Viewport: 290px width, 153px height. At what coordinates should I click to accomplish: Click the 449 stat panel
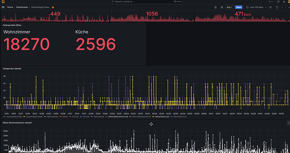(55, 16)
